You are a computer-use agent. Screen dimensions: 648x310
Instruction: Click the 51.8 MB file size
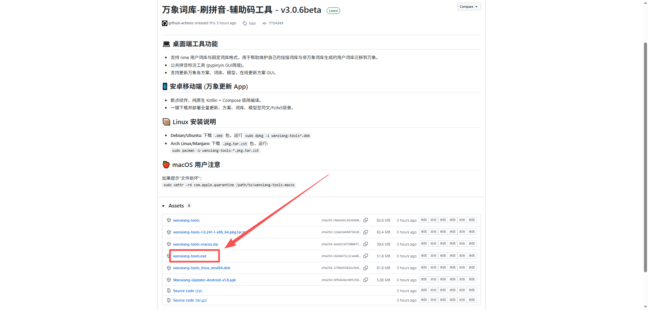[x=383, y=256]
